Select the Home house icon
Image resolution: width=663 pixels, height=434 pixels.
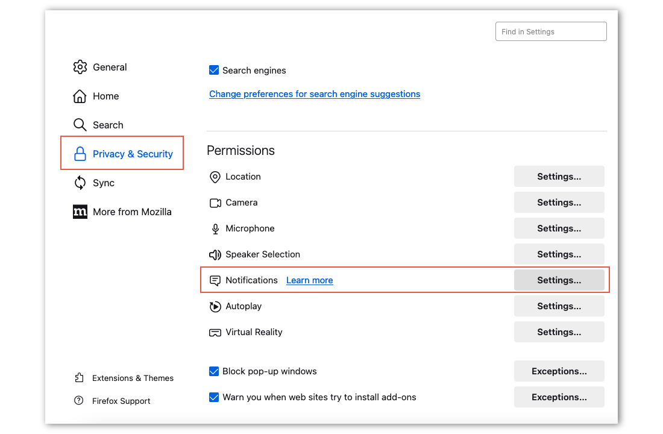point(80,96)
